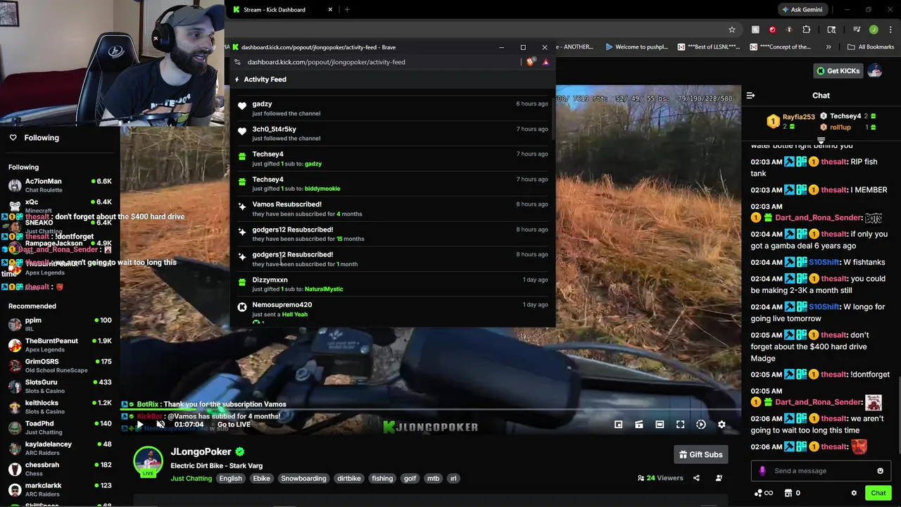The height and width of the screenshot is (507, 901).
Task: Play the stream video
Action: click(x=139, y=425)
